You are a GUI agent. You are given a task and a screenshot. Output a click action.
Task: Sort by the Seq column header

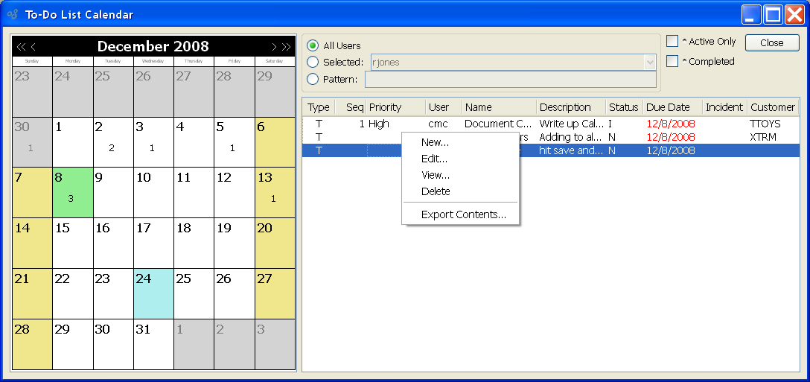click(x=351, y=107)
